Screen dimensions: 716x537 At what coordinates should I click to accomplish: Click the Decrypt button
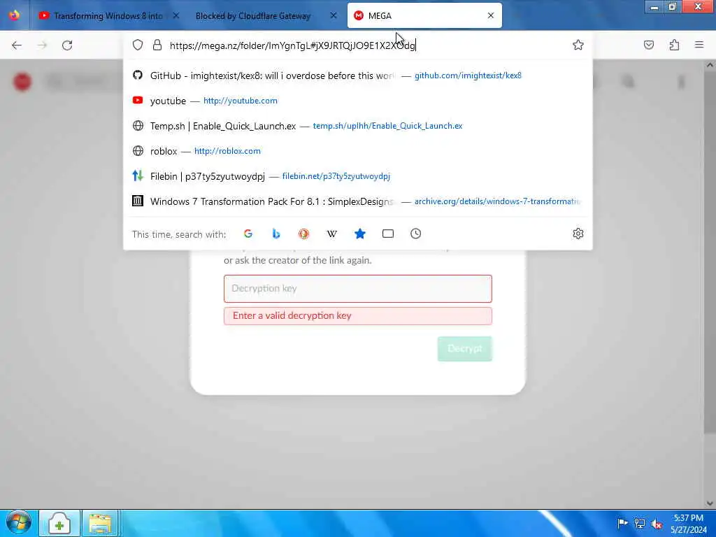click(464, 349)
